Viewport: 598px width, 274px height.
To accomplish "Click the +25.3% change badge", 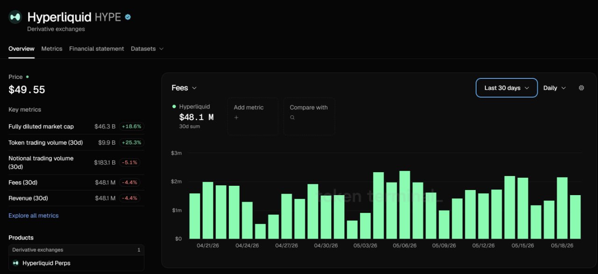I will click(x=132, y=142).
